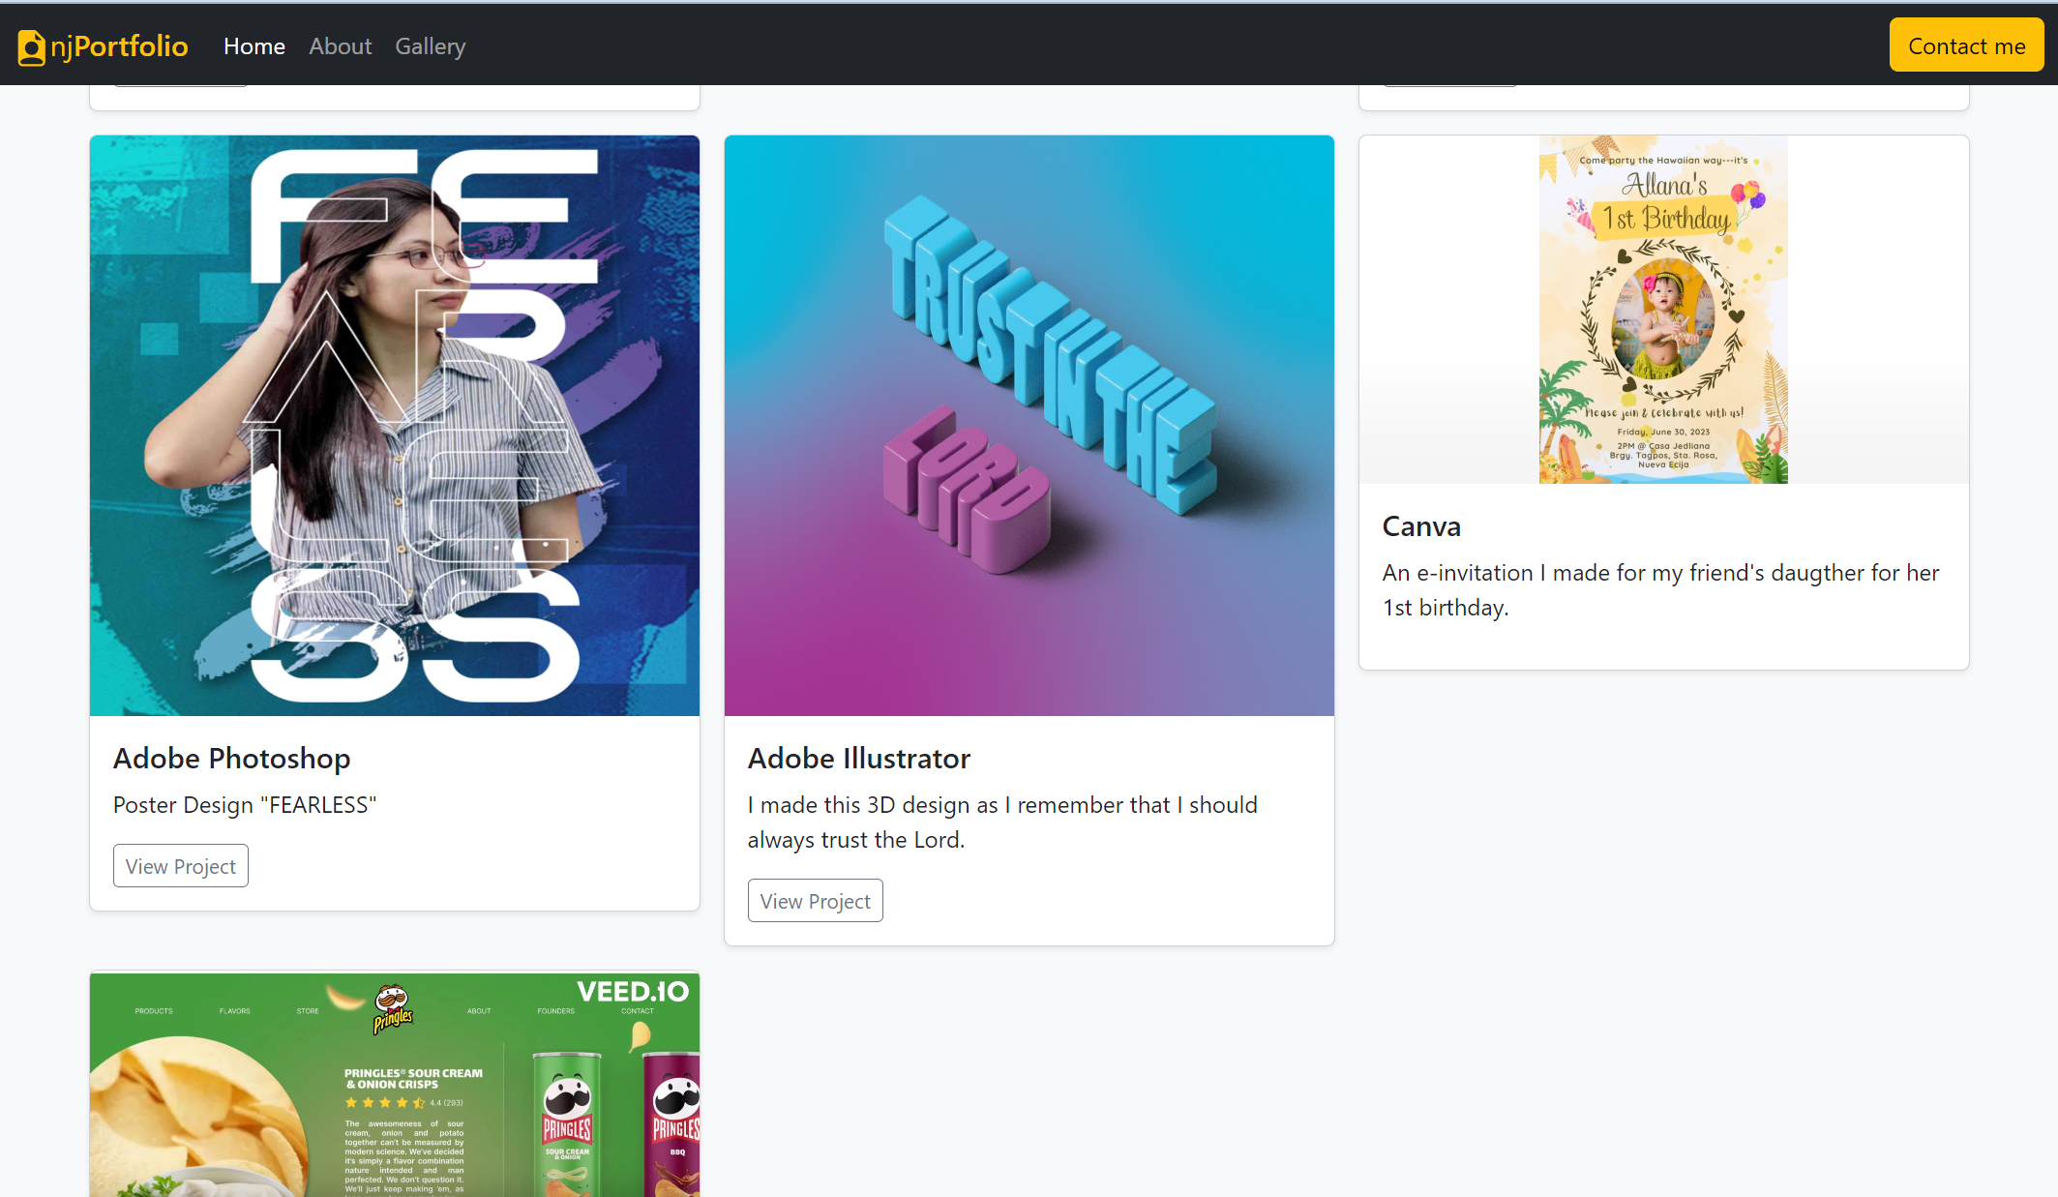Click the Pringles logo in thumbnail
The height and width of the screenshot is (1197, 2058).
(x=393, y=1008)
